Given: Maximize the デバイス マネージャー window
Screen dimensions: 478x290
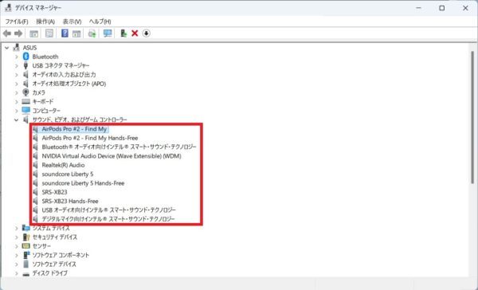Looking at the screenshot, I should tap(442, 8).
